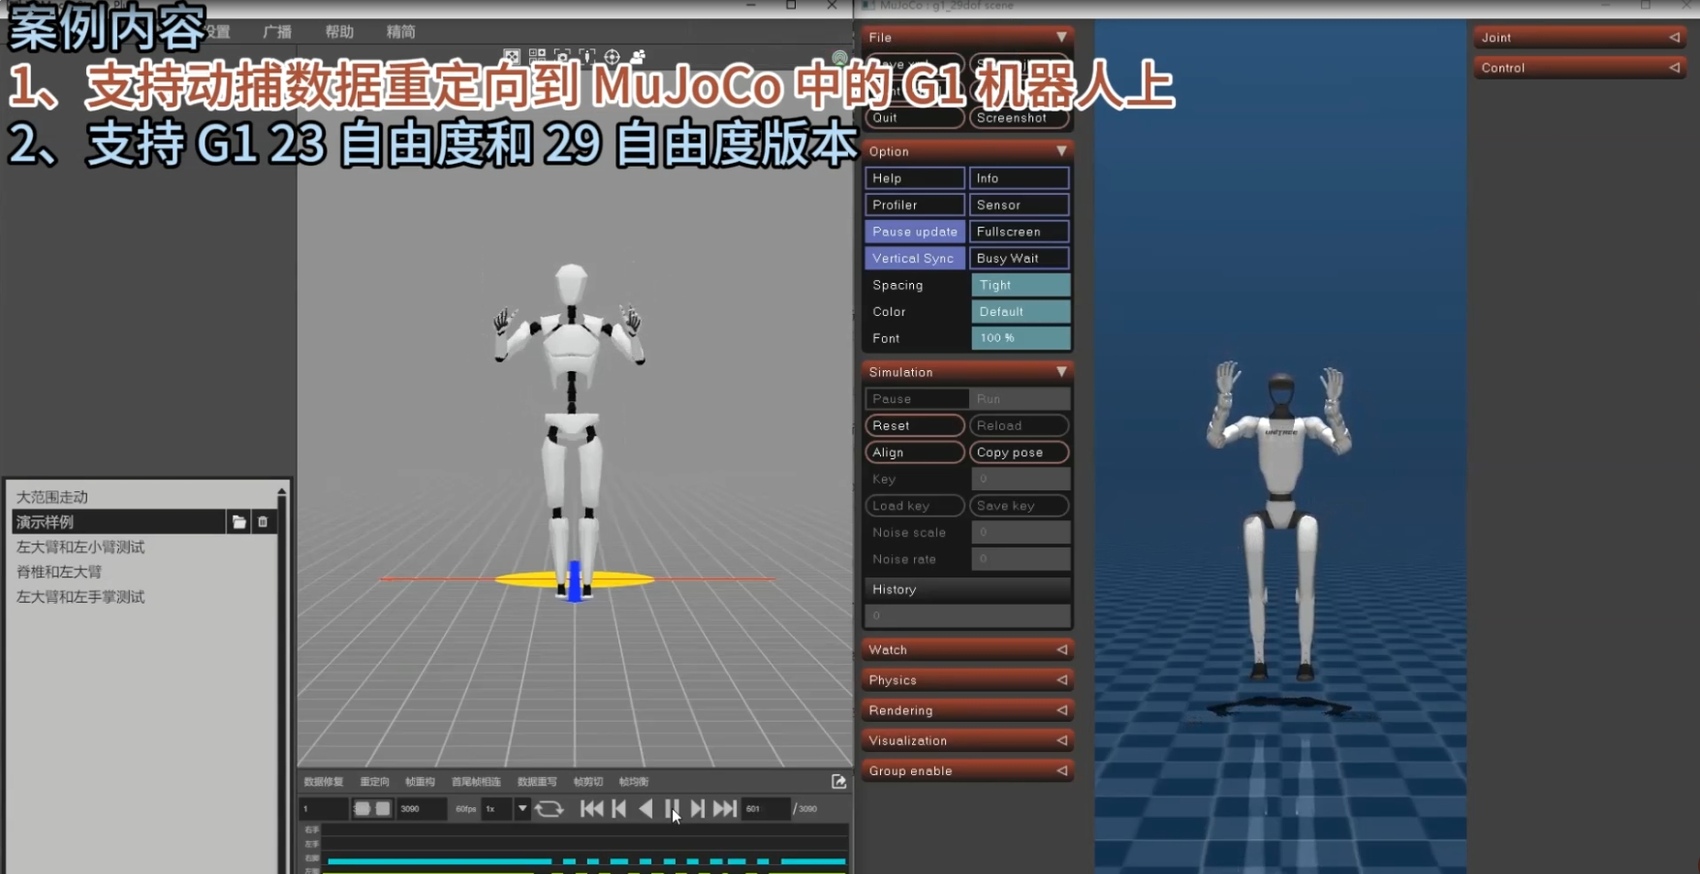The height and width of the screenshot is (874, 1700).
Task: Enable the Fullscreen option
Action: (x=1019, y=232)
